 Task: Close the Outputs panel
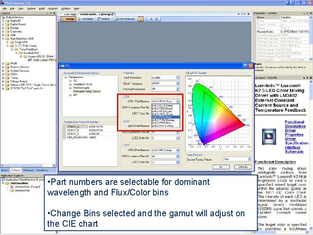click(54, 13)
